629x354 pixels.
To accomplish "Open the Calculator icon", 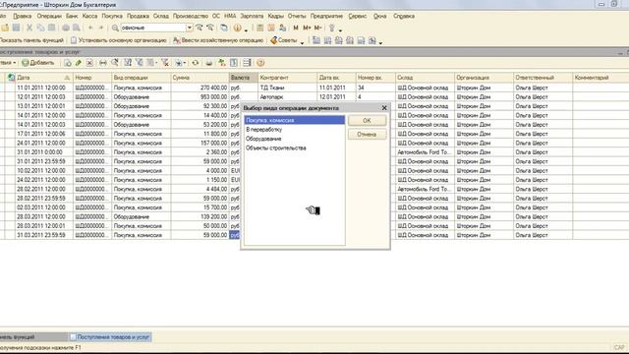I will pyautogui.click(x=259, y=28).
